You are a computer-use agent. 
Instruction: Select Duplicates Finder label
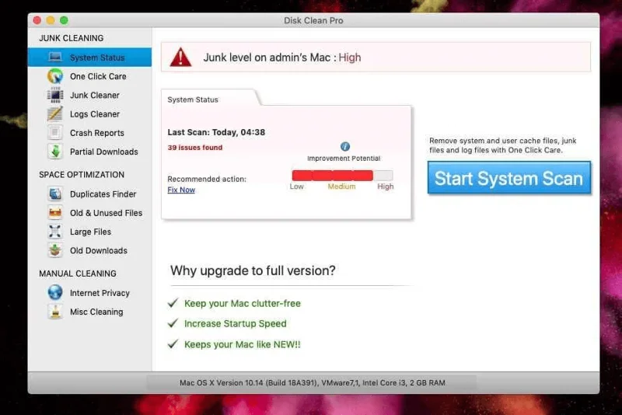click(103, 194)
